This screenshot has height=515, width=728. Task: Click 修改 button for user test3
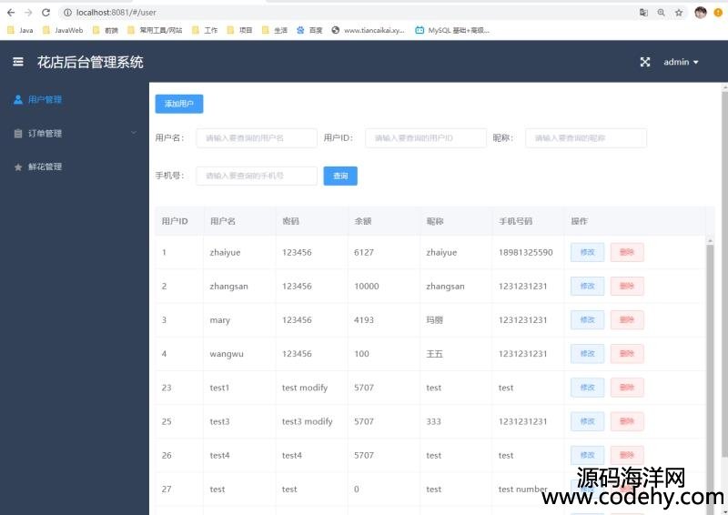(587, 421)
